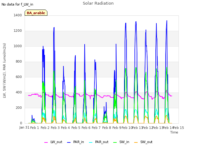Click the 400 y-axis tick label

pyautogui.click(x=19, y=92)
